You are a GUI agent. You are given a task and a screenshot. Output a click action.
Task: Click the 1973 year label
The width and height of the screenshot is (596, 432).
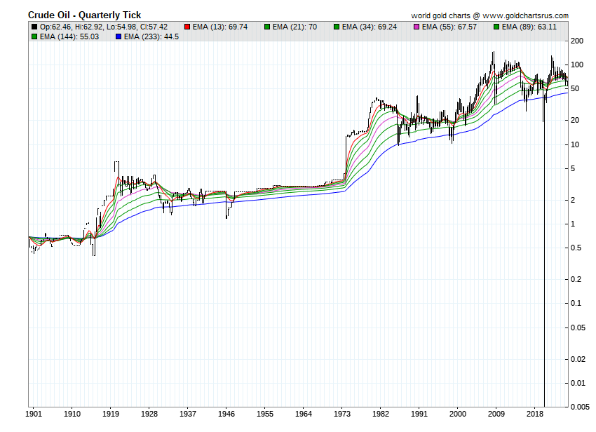tap(342, 414)
